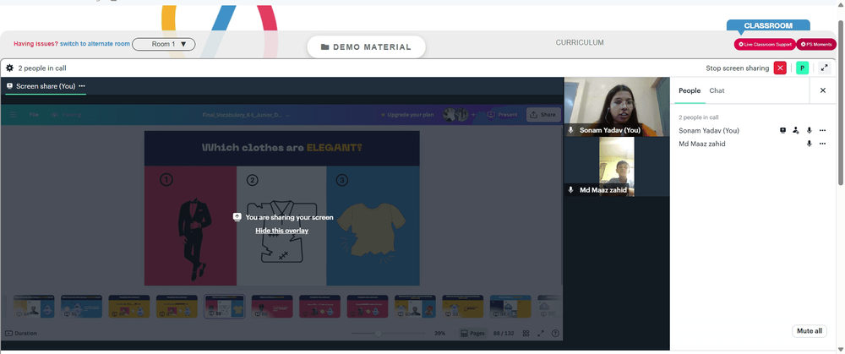
Task: Open the Canva help question-mark icon
Action: [556, 334]
